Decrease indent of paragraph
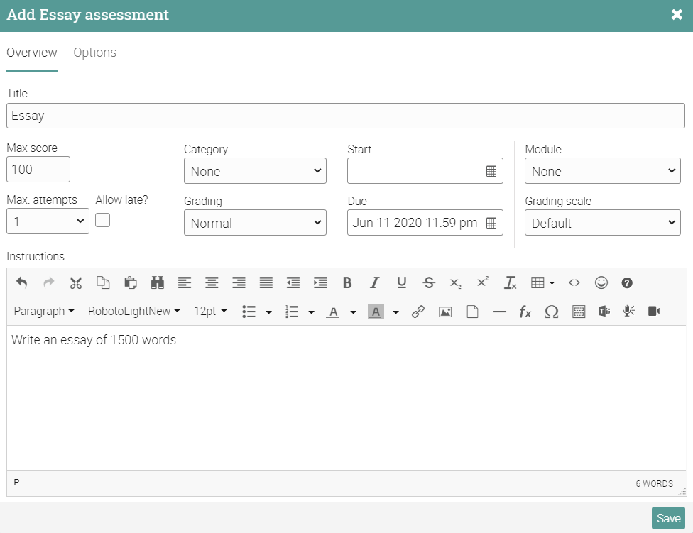693x533 pixels. tap(293, 282)
